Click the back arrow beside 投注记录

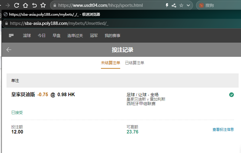[x=9, y=50]
